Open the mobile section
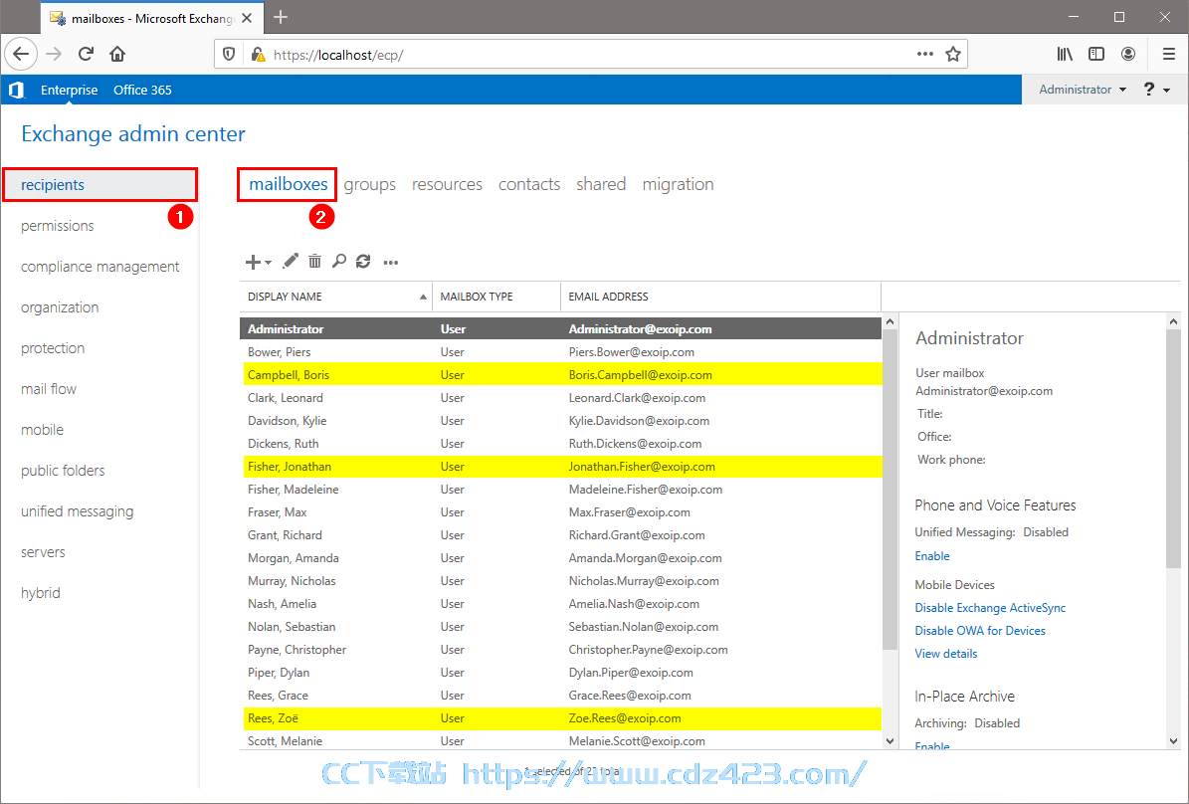 pyautogui.click(x=43, y=430)
